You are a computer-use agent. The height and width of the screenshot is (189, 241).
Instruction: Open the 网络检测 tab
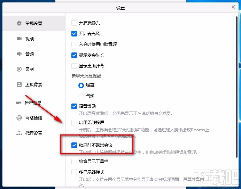[x=34, y=118]
